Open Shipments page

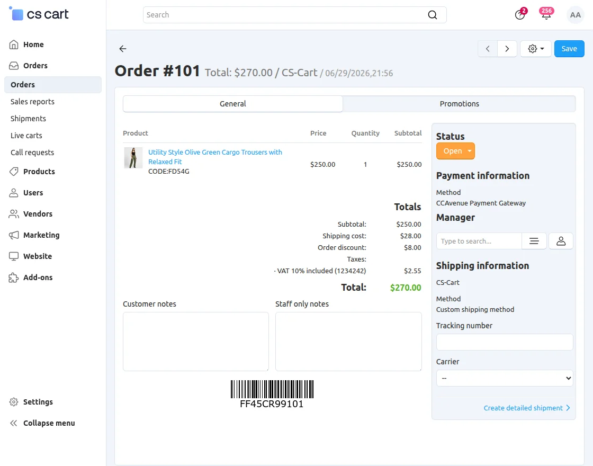29,119
